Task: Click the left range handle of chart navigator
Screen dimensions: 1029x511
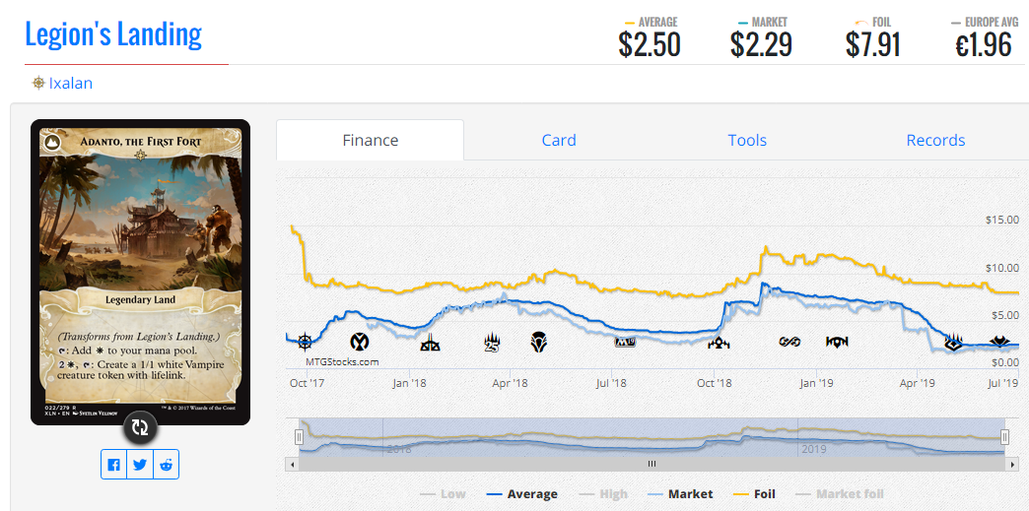Action: [299, 437]
